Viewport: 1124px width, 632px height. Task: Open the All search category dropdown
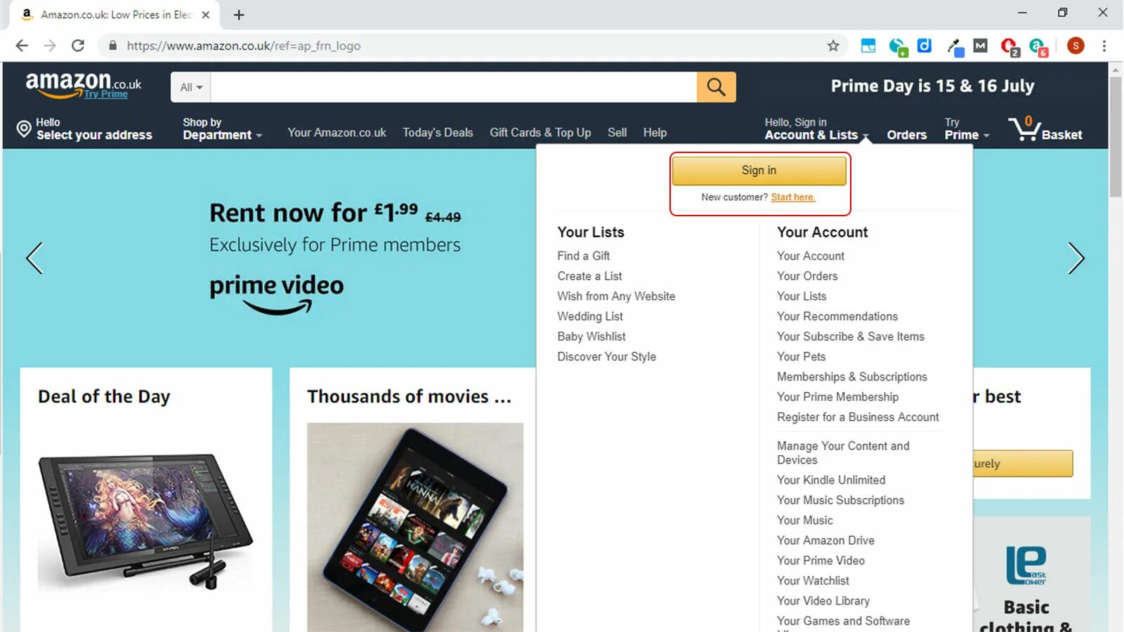coord(190,87)
